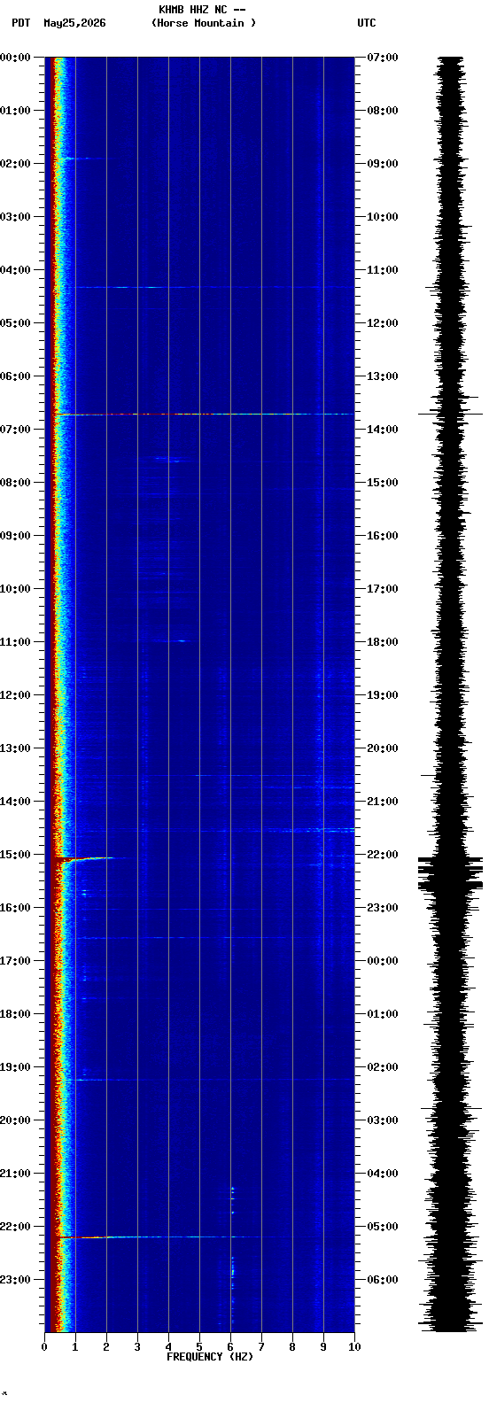Click the 18:00 label on the PDT axis
This screenshot has height=1403, width=489.
click(16, 1014)
